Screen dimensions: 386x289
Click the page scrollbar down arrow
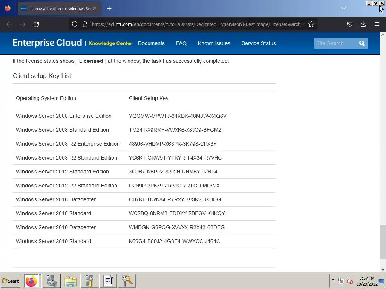click(x=383, y=269)
